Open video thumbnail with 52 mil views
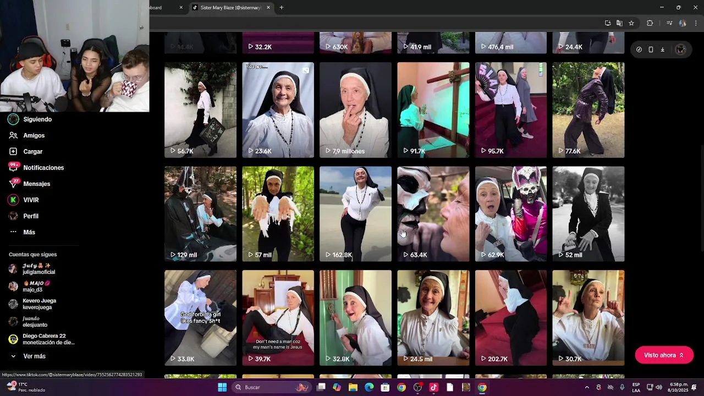The height and width of the screenshot is (396, 704). click(588, 214)
